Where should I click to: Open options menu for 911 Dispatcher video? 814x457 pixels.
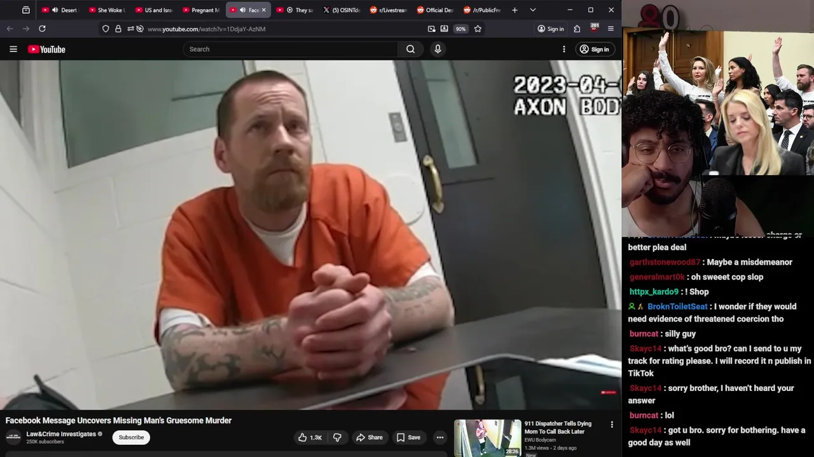[x=612, y=425]
